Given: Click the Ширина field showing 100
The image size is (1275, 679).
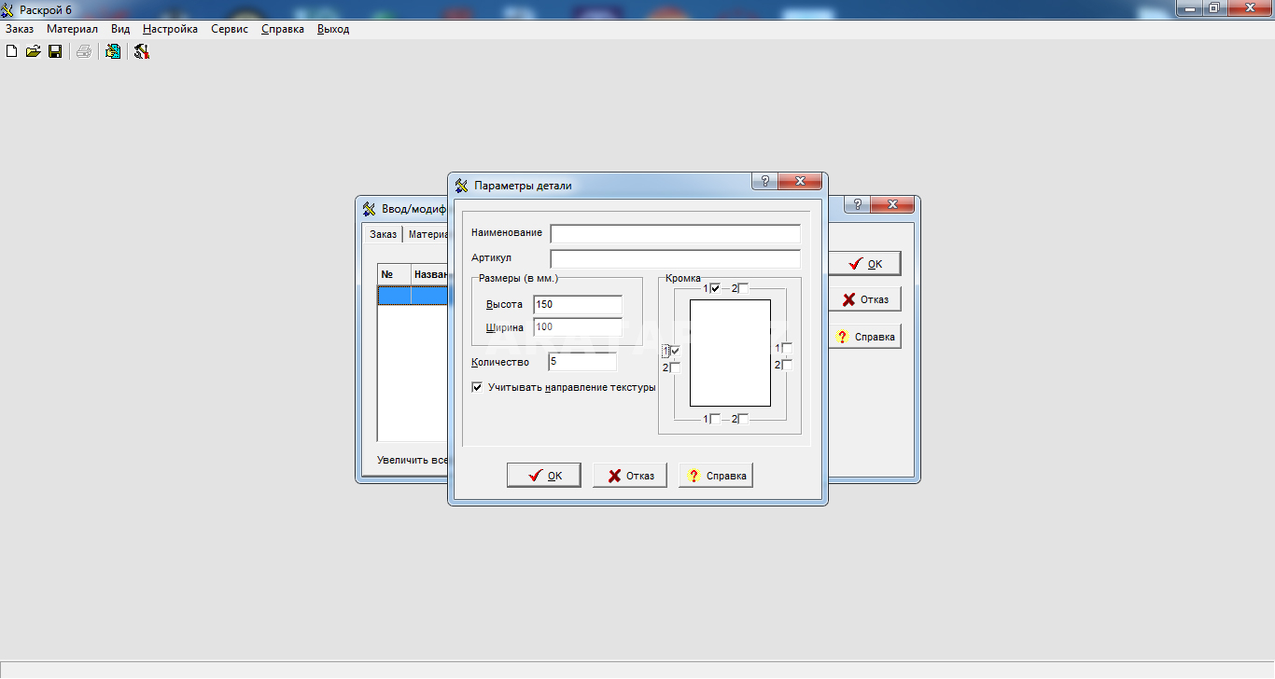Looking at the screenshot, I should coord(578,327).
